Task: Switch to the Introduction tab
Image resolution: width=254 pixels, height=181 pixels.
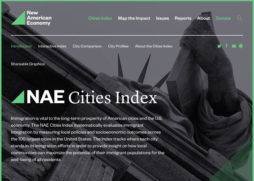Action: 21,46
